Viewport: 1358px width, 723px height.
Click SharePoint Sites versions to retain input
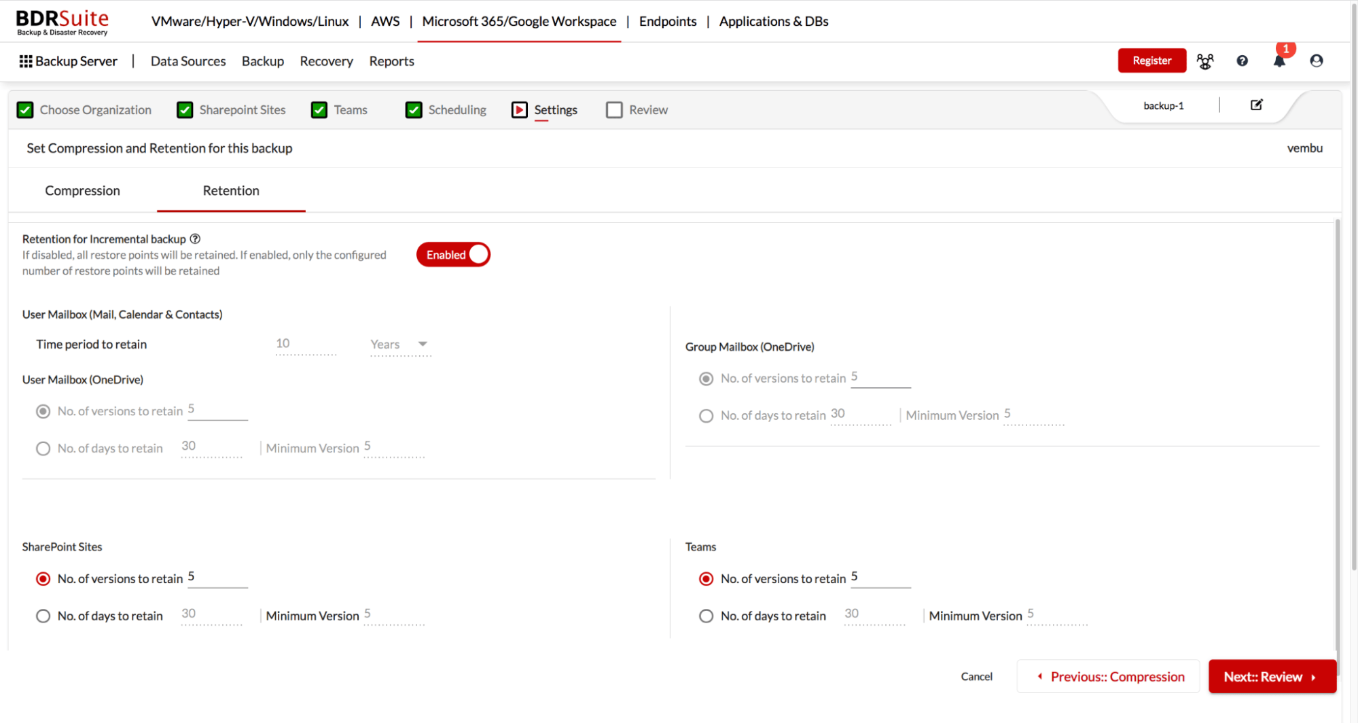[x=217, y=578]
